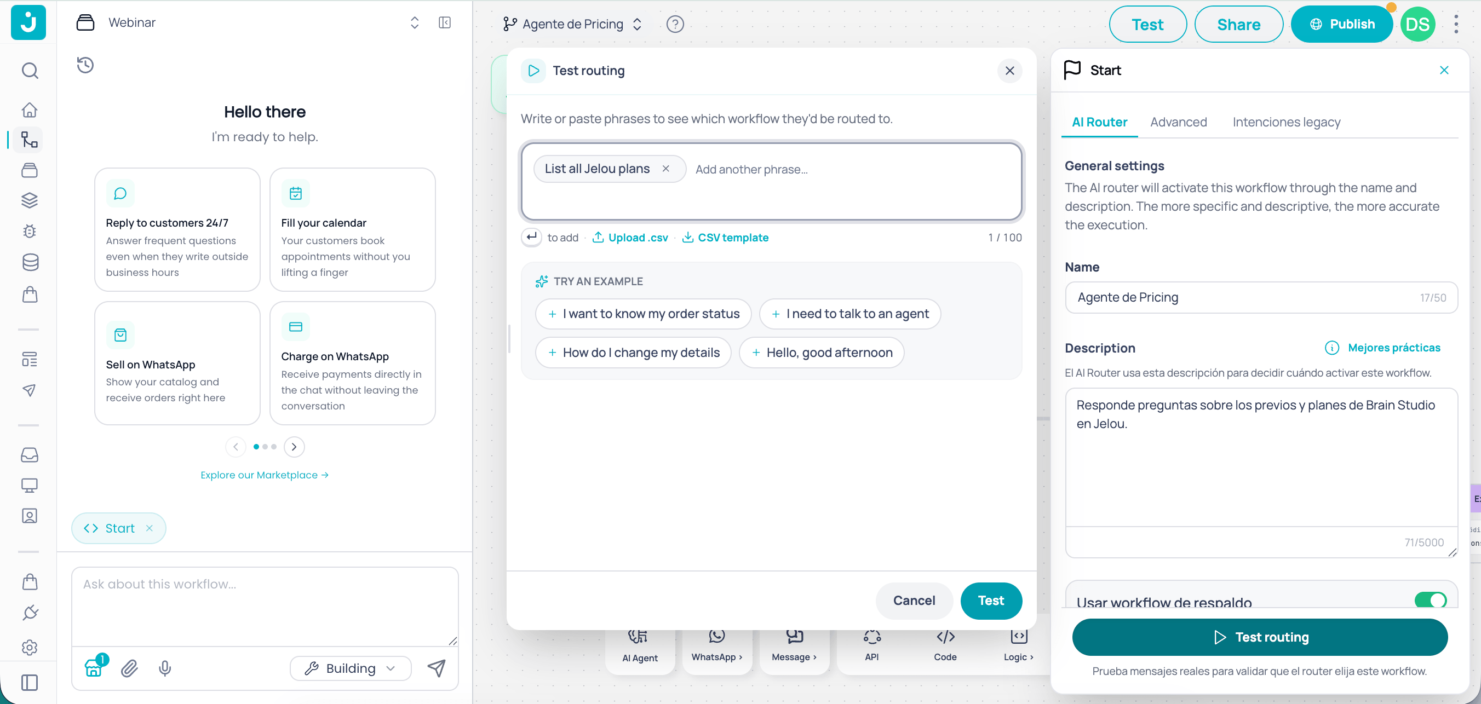The height and width of the screenshot is (704, 1481).
Task: Add example How do I change my details
Action: (633, 353)
